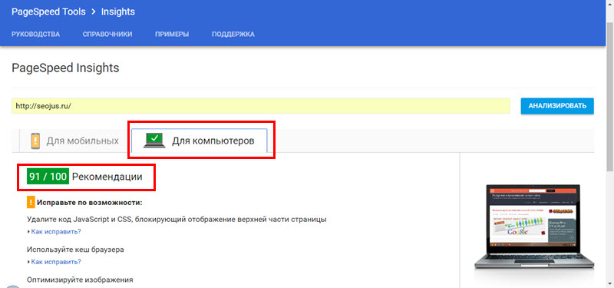Click the laptop site preview thumbnail
Viewport: 614px width, 288px height.
pyautogui.click(x=534, y=227)
